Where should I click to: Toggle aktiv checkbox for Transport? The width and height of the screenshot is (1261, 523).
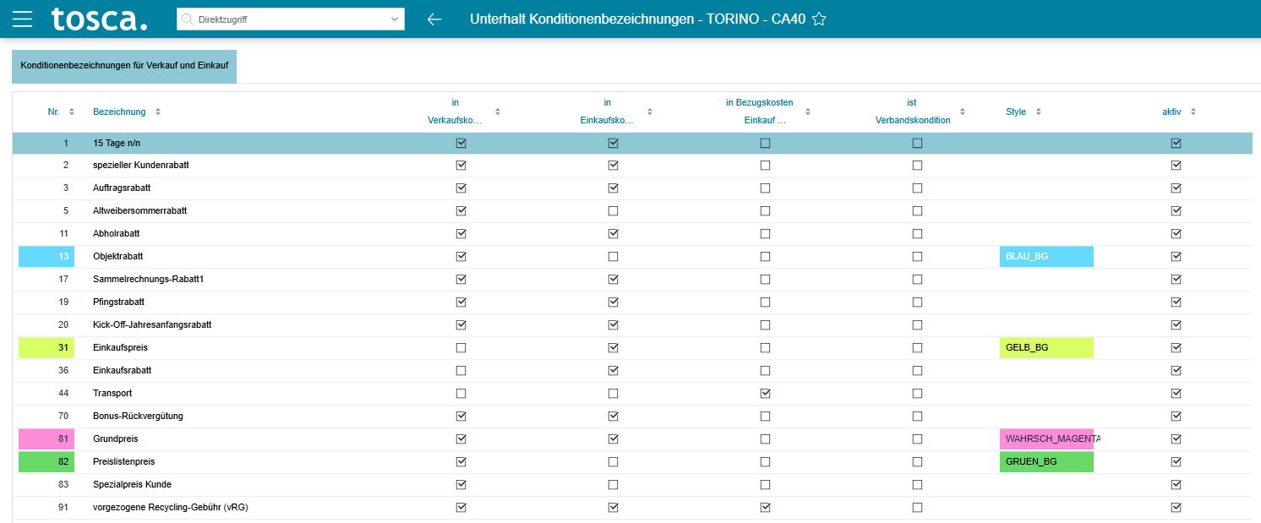tap(1176, 393)
